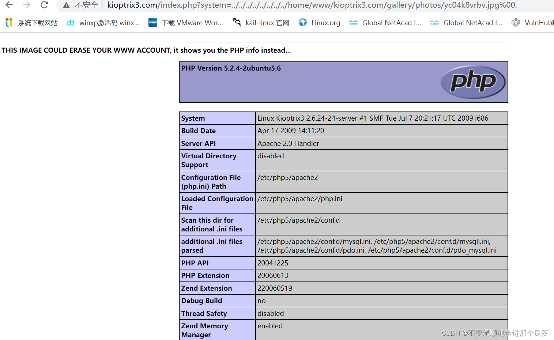Click the 20060613 value
This screenshot has height=340, width=554.
tap(273, 276)
